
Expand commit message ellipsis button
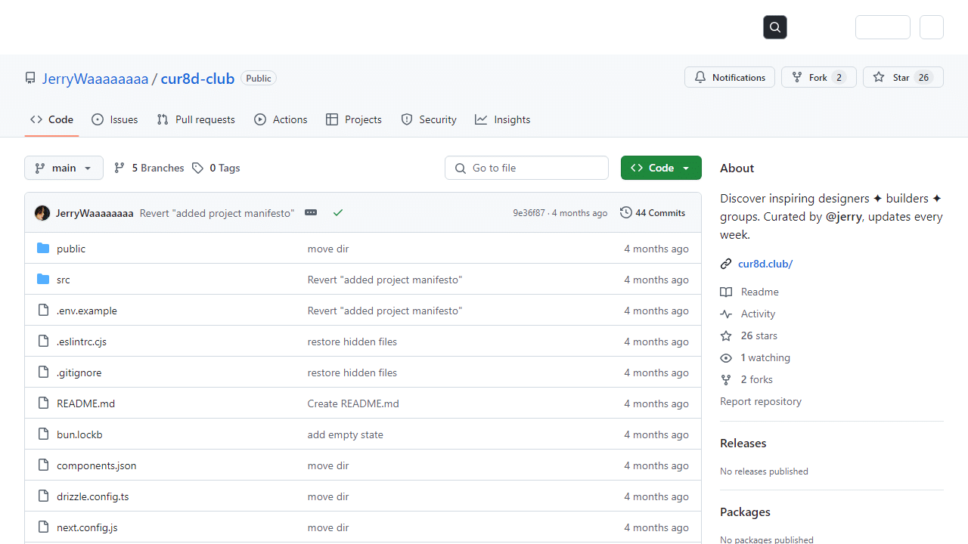tap(311, 213)
